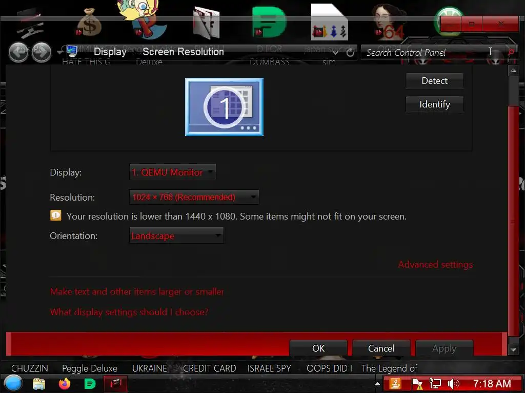Select the japan suicide sim file icon

tap(330, 21)
